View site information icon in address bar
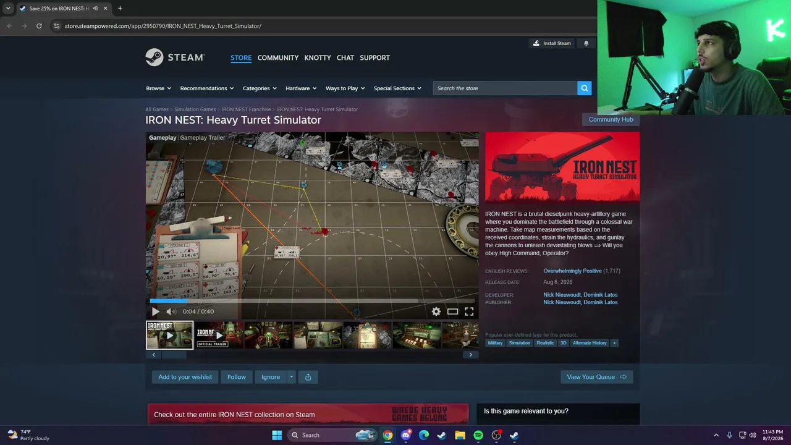Image resolution: width=791 pixels, height=445 pixels. (x=57, y=26)
